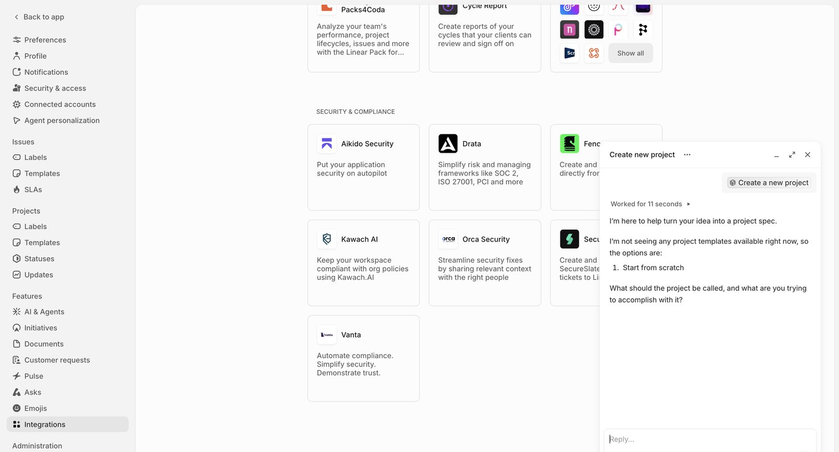Open Customer requests settings
This screenshot has height=452, width=839.
[x=68, y=360]
